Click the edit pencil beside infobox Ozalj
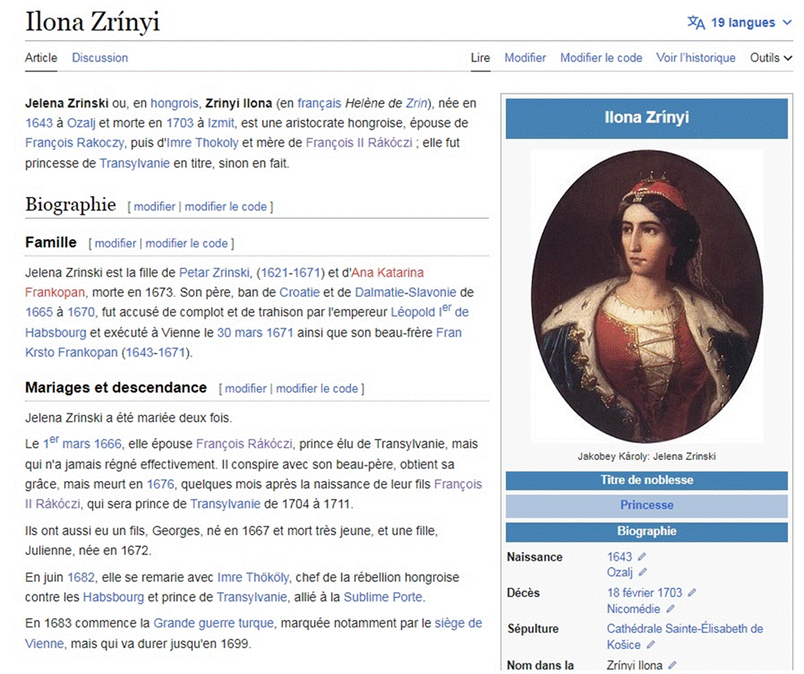 coord(643,572)
